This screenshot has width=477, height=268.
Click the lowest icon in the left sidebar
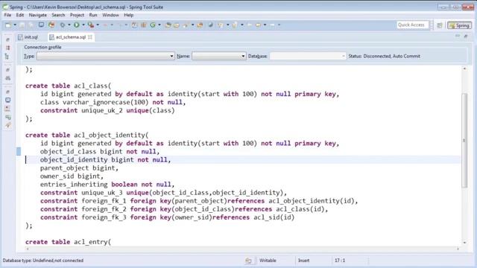pos(8,125)
